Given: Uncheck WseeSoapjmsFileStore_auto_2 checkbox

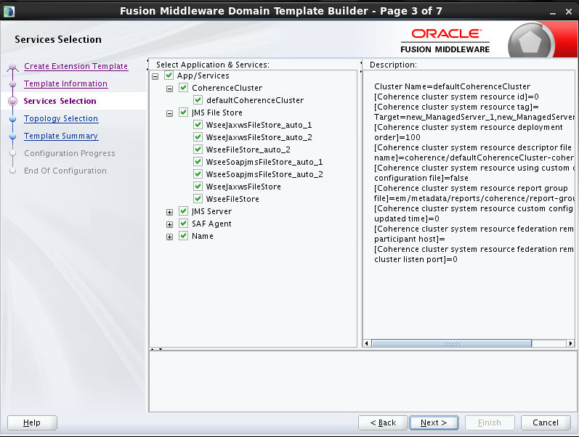Looking at the screenshot, I should pyautogui.click(x=198, y=173).
